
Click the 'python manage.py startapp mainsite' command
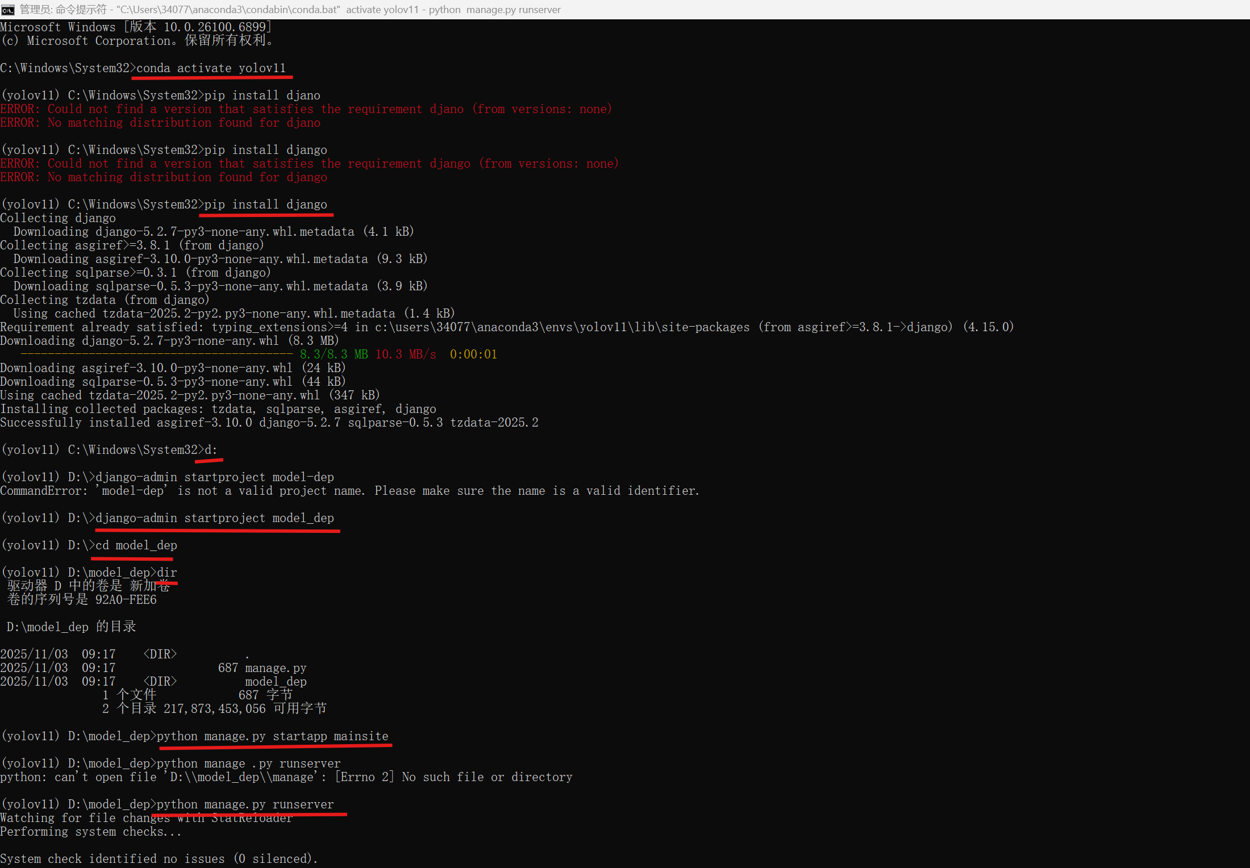click(x=272, y=736)
